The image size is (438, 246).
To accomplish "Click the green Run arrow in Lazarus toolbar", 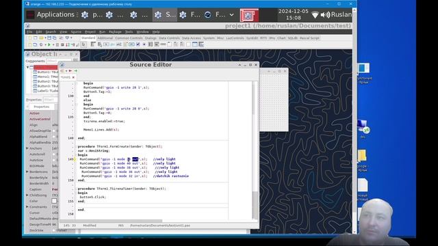I will (49, 44).
